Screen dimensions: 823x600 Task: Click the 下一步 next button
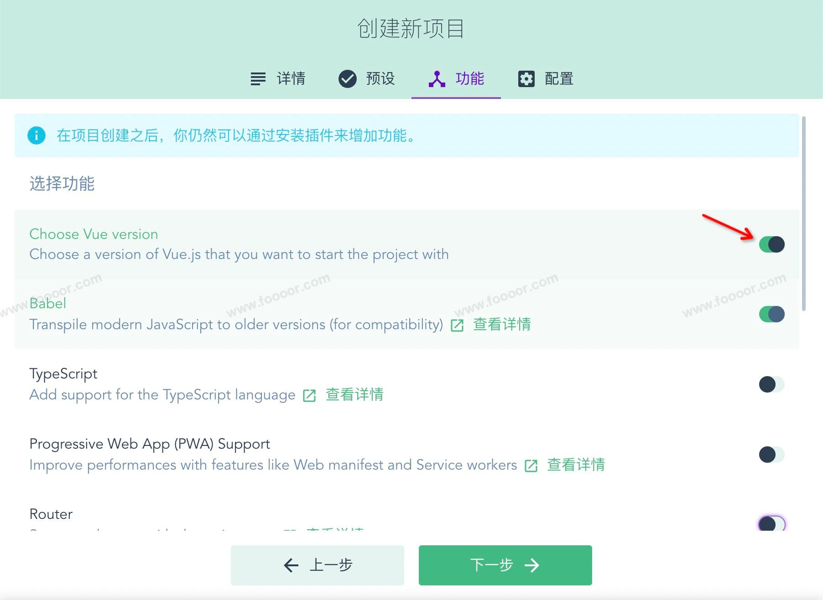point(505,565)
